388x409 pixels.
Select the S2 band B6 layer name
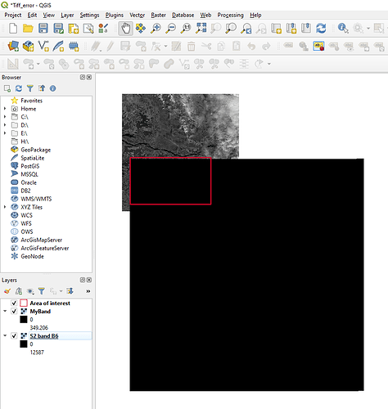click(x=44, y=336)
